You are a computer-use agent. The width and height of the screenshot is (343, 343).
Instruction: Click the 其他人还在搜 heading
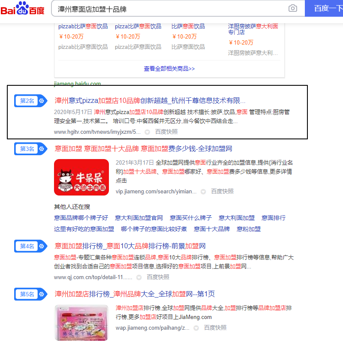72,207
